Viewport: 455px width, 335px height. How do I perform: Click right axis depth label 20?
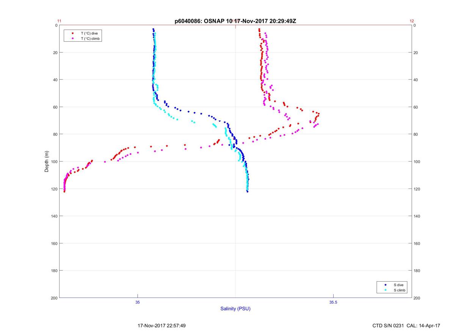coord(416,53)
